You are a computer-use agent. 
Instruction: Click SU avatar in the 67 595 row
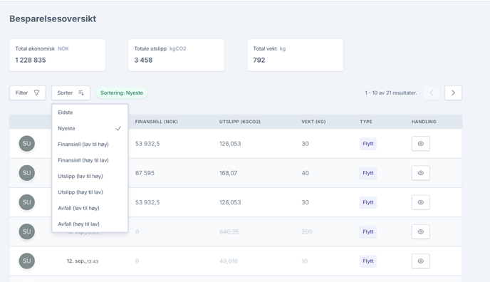[x=27, y=173]
